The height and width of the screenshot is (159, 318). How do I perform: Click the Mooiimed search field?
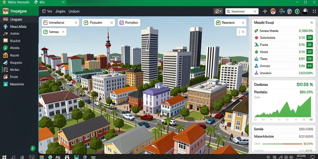242,11
